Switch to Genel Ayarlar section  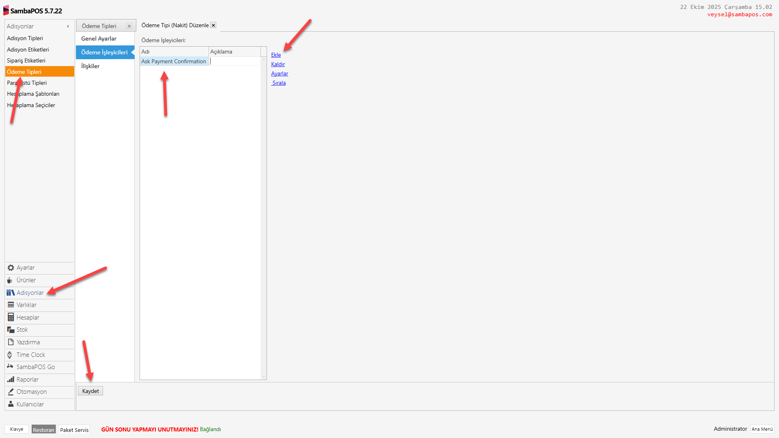point(99,39)
